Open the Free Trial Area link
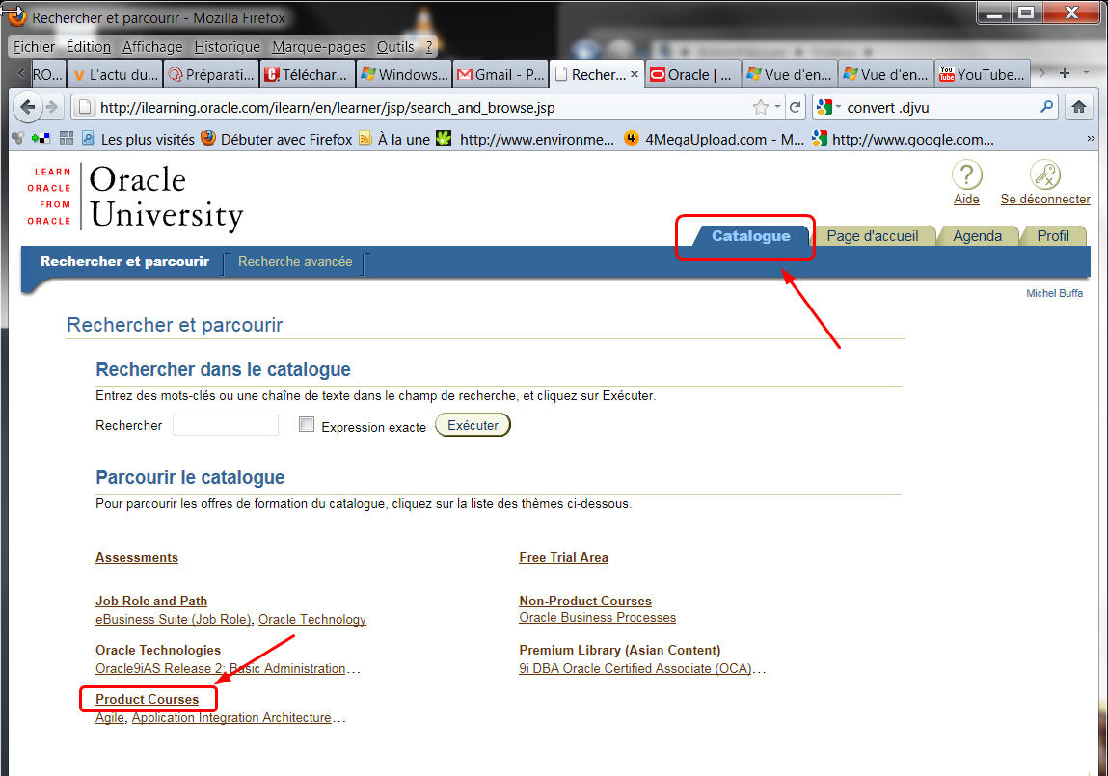This screenshot has width=1108, height=776. point(563,558)
